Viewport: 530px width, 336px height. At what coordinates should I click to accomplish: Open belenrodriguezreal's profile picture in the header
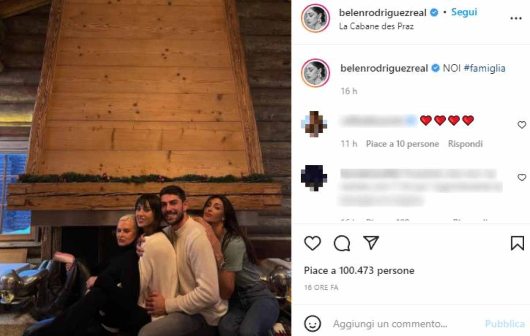click(x=315, y=19)
